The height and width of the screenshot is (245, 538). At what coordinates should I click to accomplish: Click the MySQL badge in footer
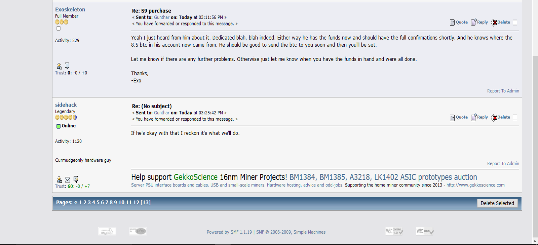[107, 231]
